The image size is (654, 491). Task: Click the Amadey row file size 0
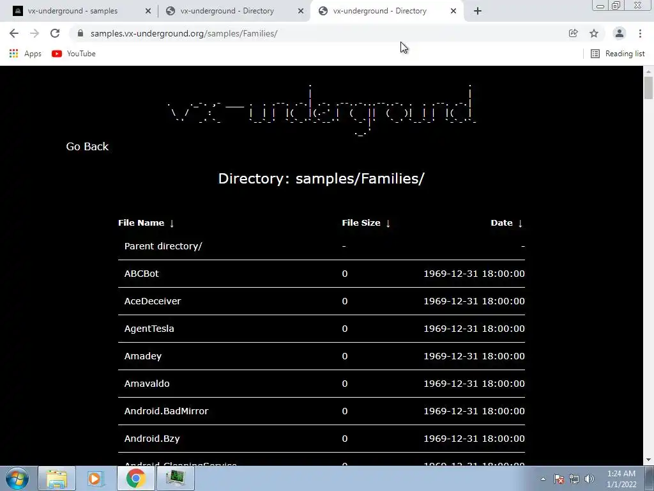click(x=344, y=356)
